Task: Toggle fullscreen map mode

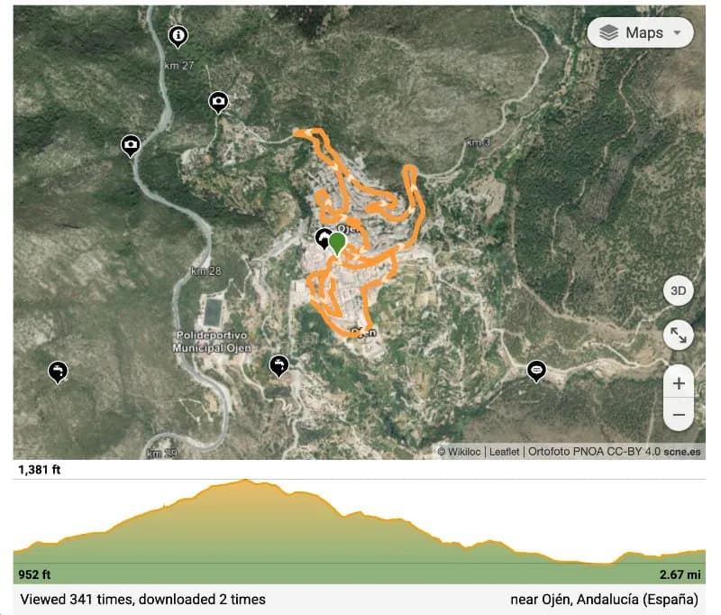Action: coord(678,336)
